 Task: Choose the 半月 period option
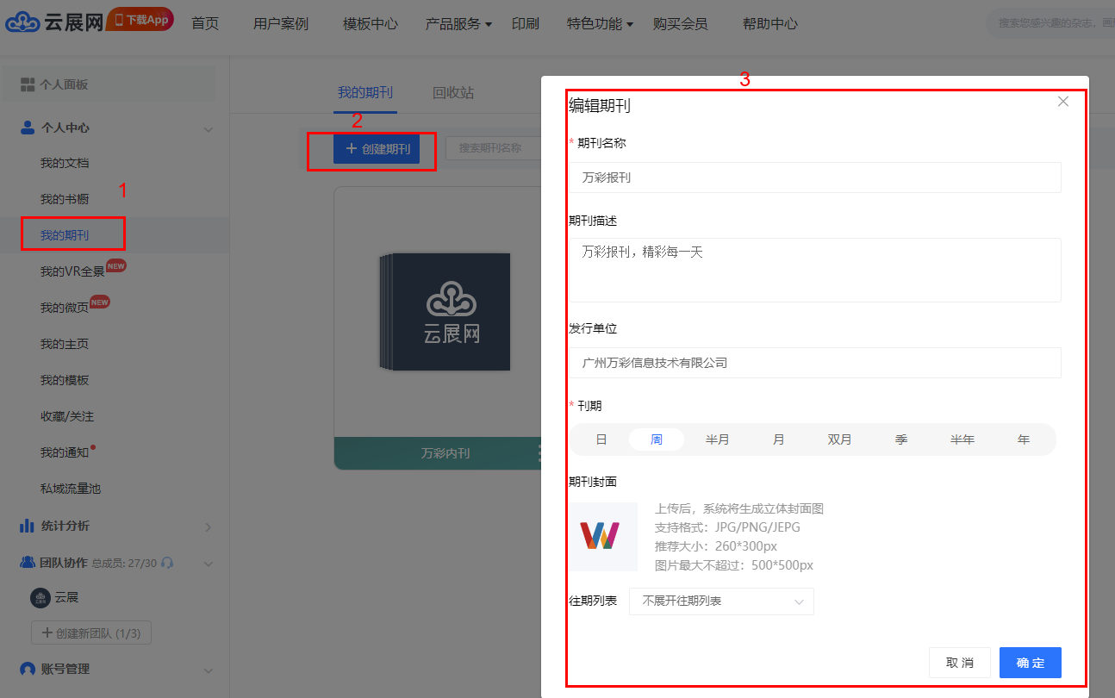click(x=717, y=439)
